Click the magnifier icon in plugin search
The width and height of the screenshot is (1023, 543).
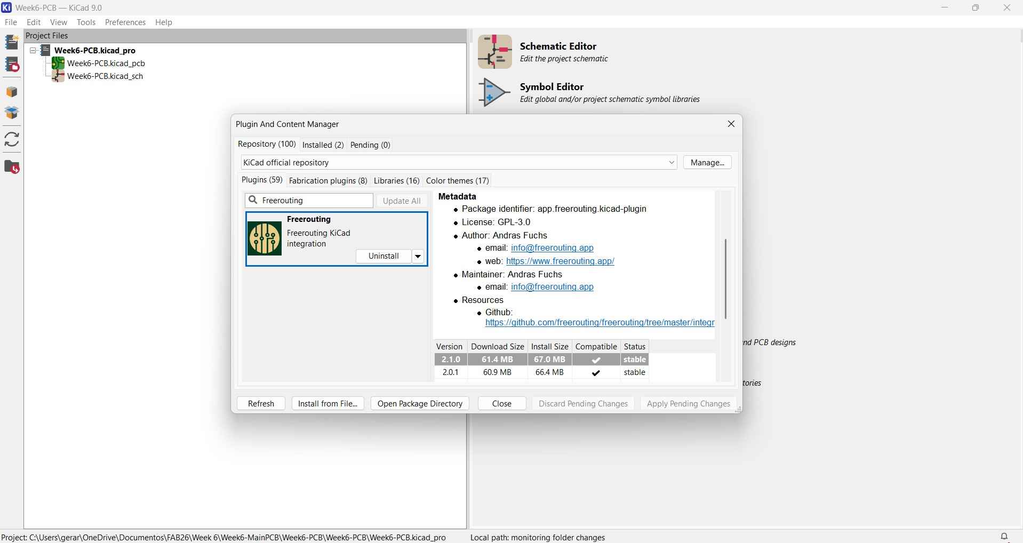click(x=253, y=200)
